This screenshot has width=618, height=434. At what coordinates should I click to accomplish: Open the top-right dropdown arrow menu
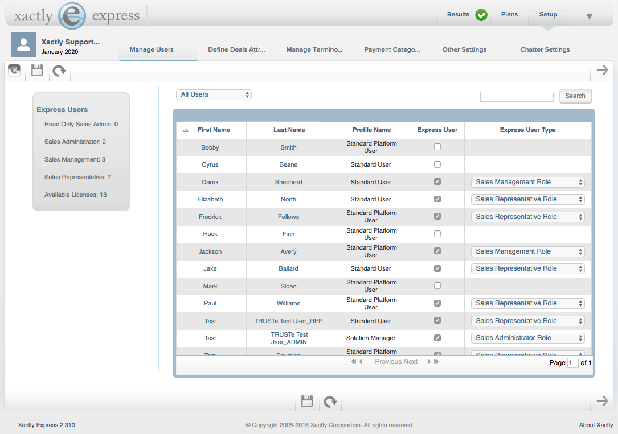pyautogui.click(x=589, y=16)
